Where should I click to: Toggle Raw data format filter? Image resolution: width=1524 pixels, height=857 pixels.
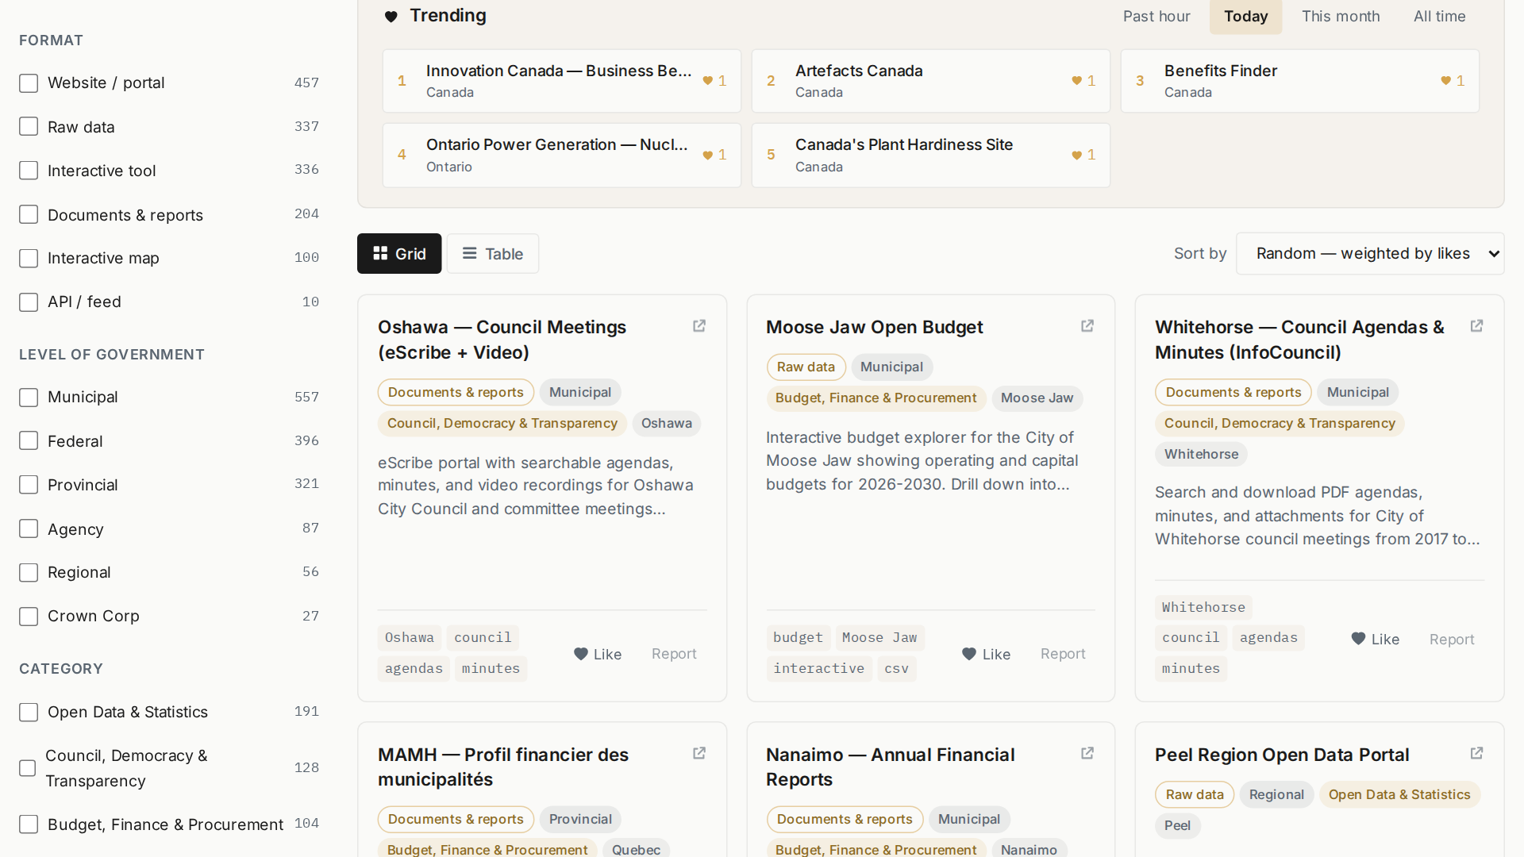pos(29,127)
